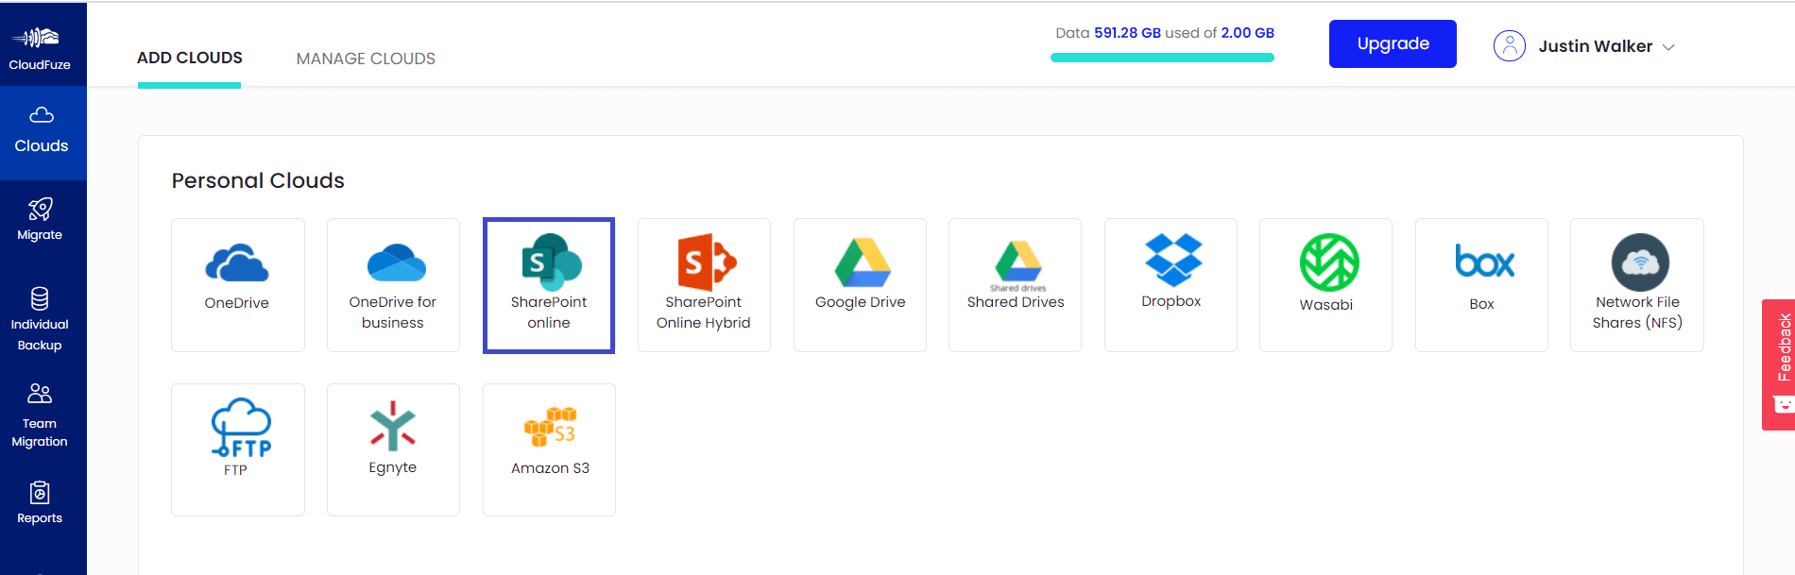Image resolution: width=1795 pixels, height=575 pixels.
Task: Select the Google Drive tile
Action: pyautogui.click(x=860, y=285)
